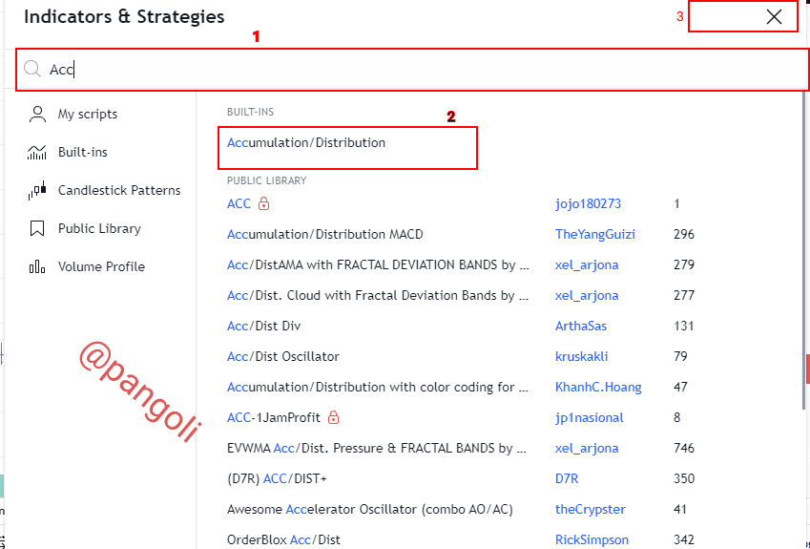
Task: Click the My scripts person icon
Action: tap(37, 114)
